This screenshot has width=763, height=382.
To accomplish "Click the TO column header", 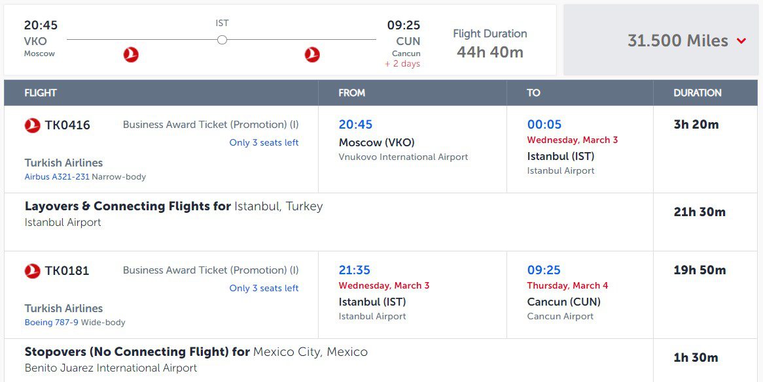I will pos(533,93).
